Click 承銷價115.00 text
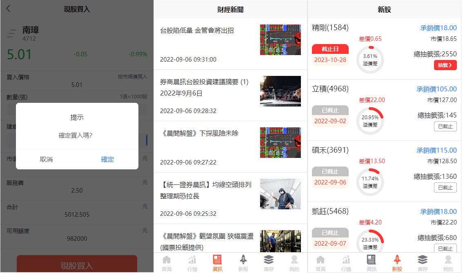The height and width of the screenshot is (273, 463). tap(436, 150)
